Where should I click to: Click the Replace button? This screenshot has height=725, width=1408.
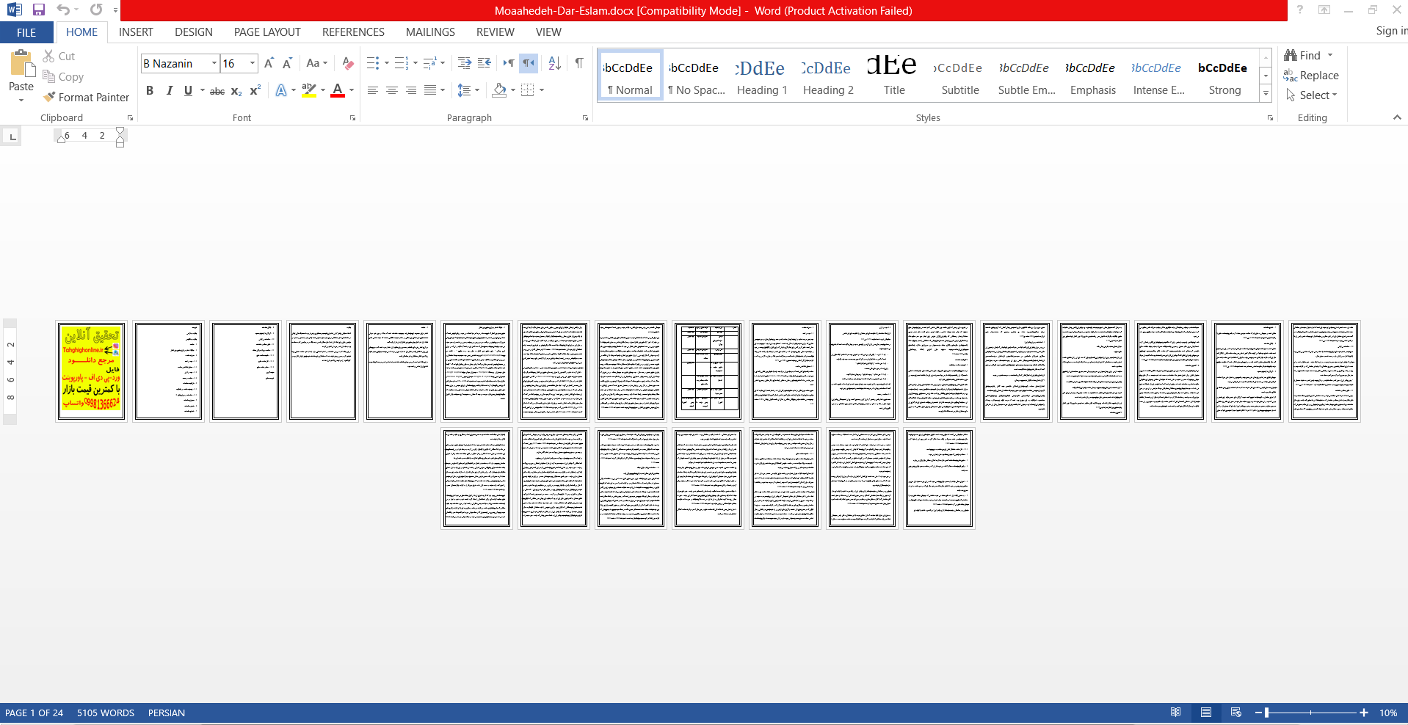click(x=1311, y=75)
